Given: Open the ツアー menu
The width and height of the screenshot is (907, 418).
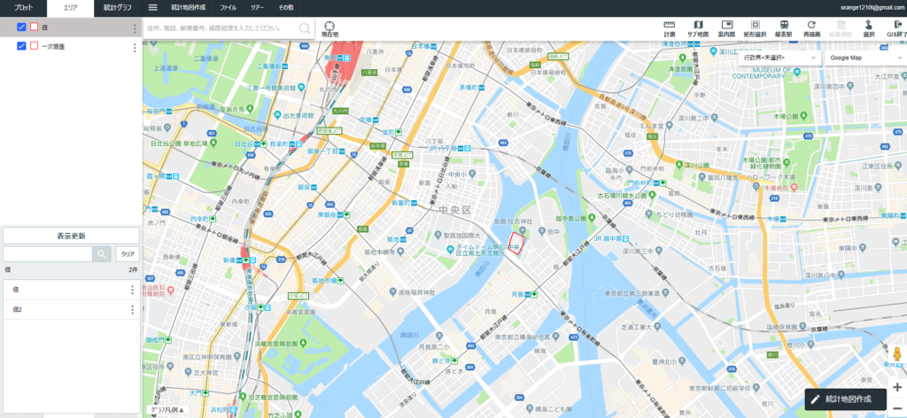Looking at the screenshot, I should point(258,8).
